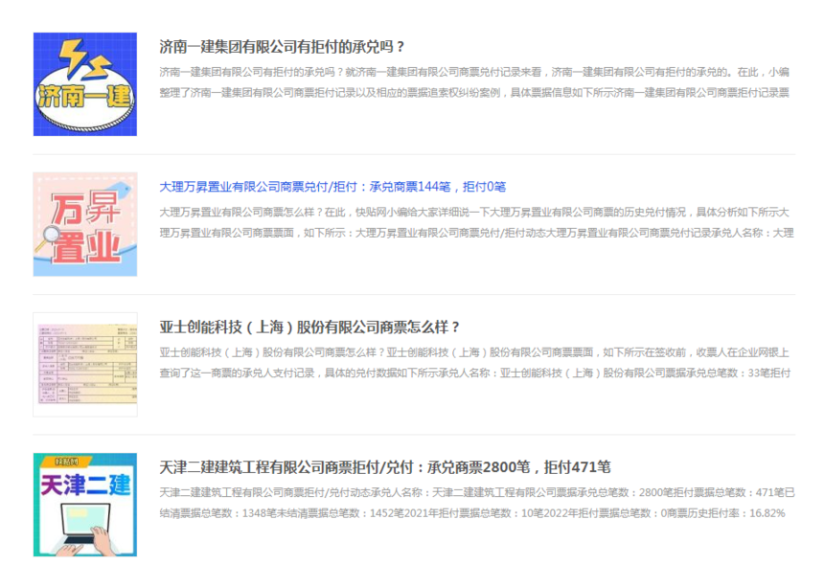Click the 大理万昇置业 article summary text
The image size is (824, 565).
pyautogui.click(x=476, y=222)
